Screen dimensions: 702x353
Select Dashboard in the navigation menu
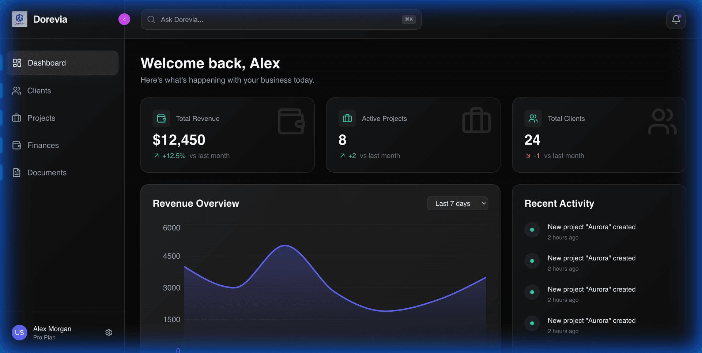coord(46,63)
